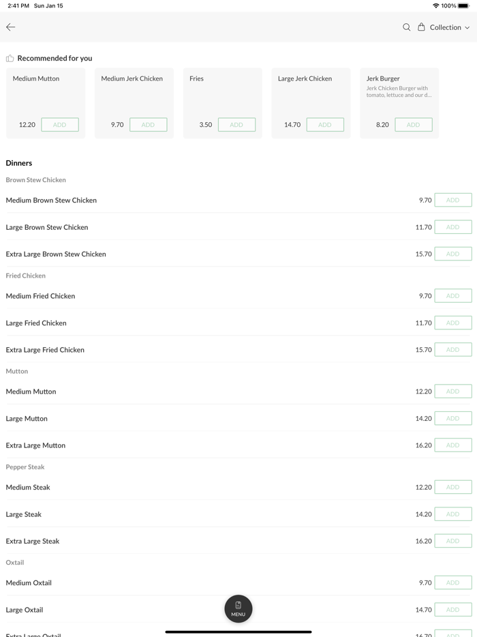This screenshot has width=477, height=637.
Task: Tap the Wi-Fi icon in status bar
Action: (x=436, y=5)
